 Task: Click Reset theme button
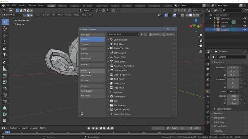(x=168, y=34)
